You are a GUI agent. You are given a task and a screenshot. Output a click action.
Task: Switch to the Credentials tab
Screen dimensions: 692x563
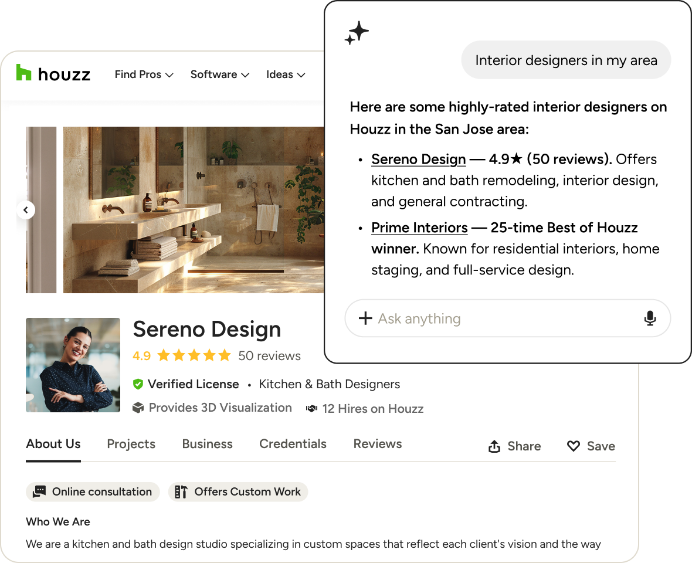click(x=293, y=444)
